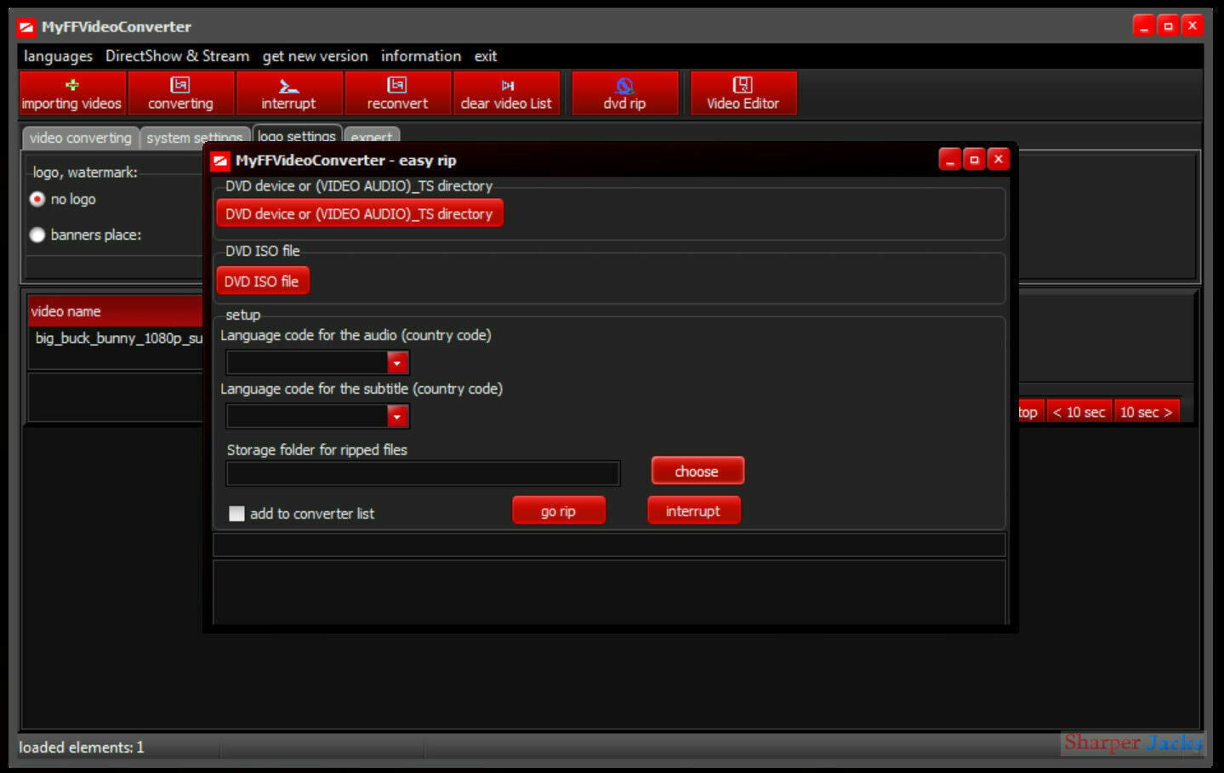
Task: Click the interrupt button in the main toolbar
Action: pyautogui.click(x=289, y=93)
